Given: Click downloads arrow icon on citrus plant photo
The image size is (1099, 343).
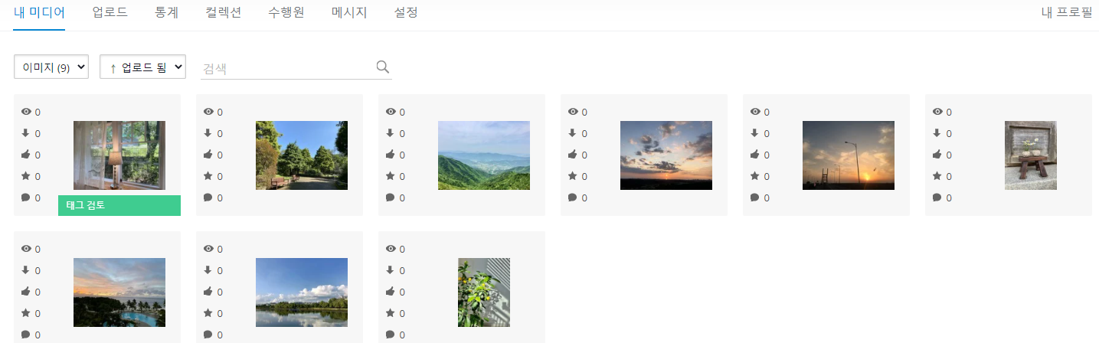Looking at the screenshot, I should pos(391,270).
